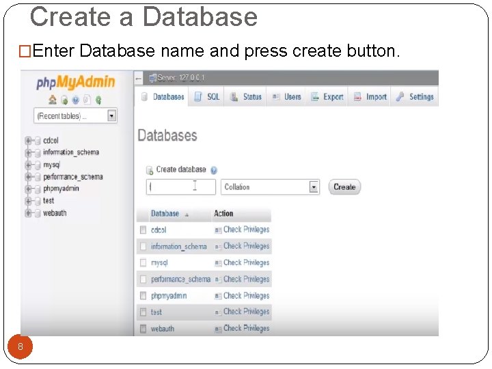Viewport: 492px width, 369px height.
Task: Tick the performance_schema database checkbox
Action: pos(143,279)
